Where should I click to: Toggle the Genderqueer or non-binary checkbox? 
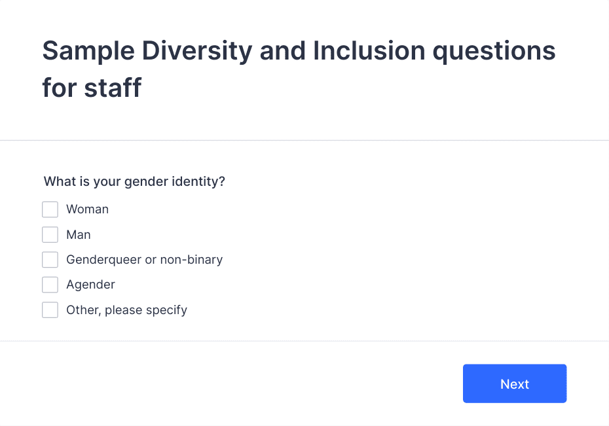click(x=50, y=259)
